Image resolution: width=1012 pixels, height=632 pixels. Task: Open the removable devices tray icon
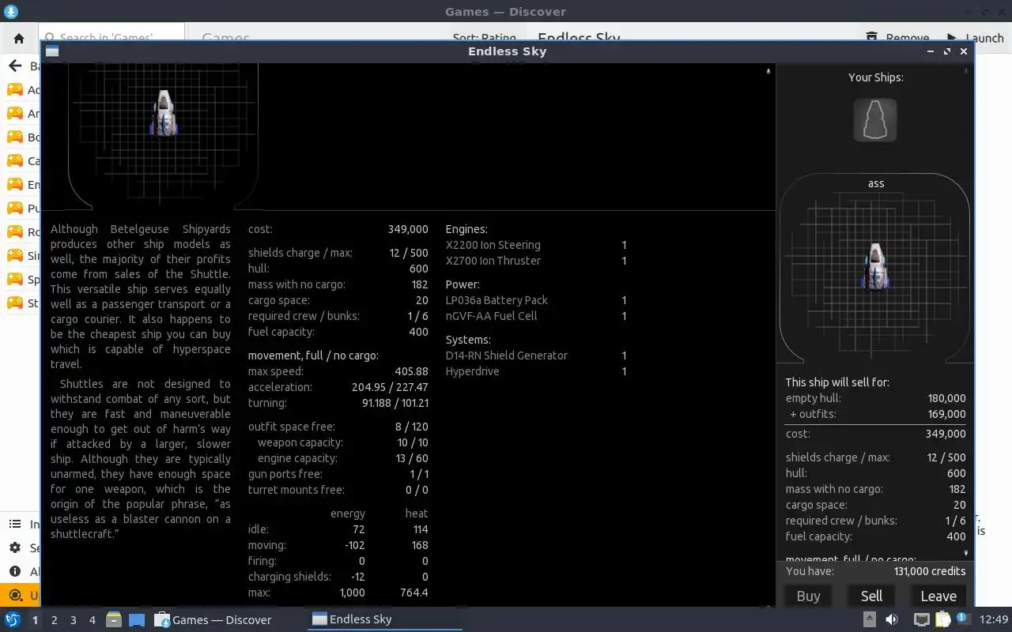point(869,619)
